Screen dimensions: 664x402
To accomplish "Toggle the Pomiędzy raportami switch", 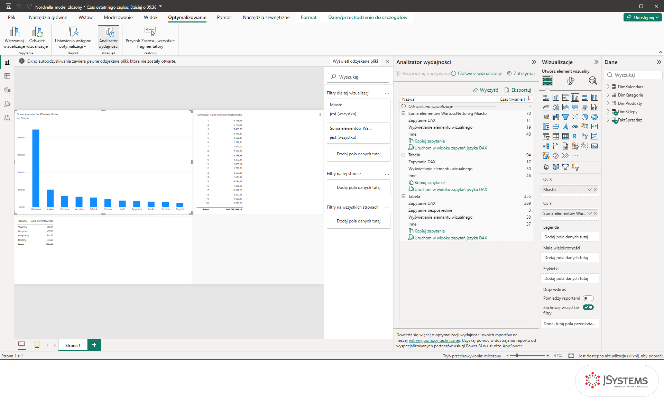I will [588, 298].
